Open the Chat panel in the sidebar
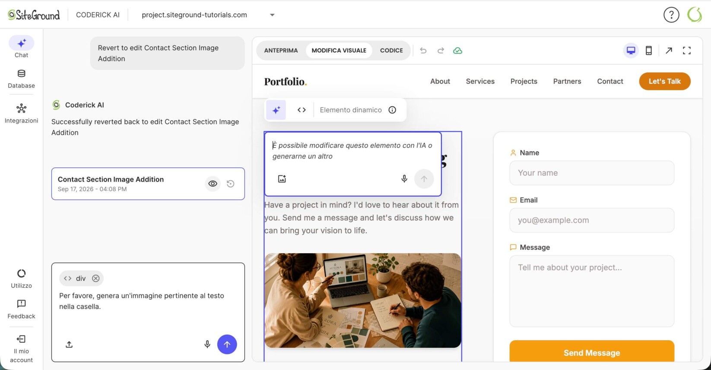This screenshot has height=370, width=711. 21,47
